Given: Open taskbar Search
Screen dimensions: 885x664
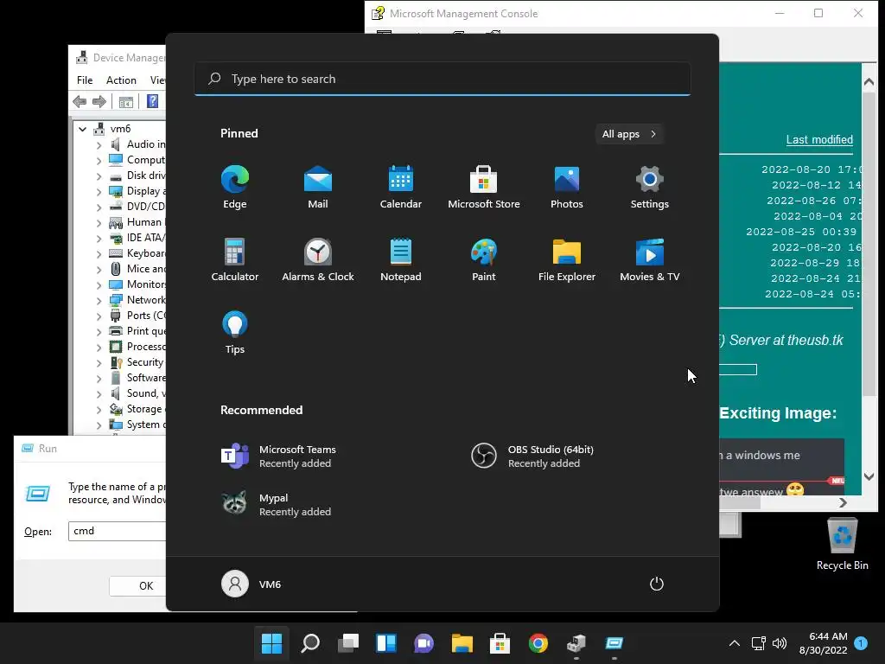Looking at the screenshot, I should coord(310,643).
